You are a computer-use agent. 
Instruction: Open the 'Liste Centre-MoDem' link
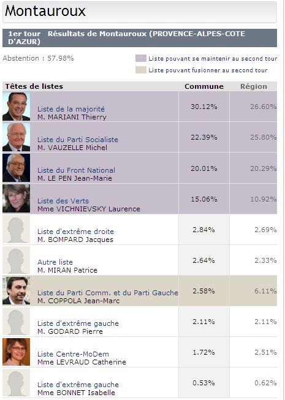(73, 354)
